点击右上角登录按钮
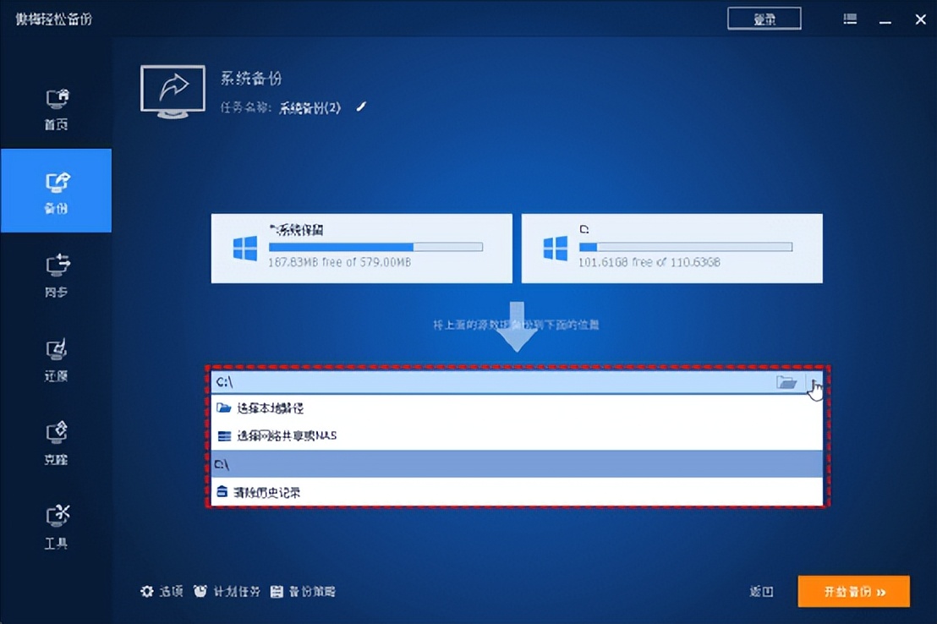 coord(764,17)
